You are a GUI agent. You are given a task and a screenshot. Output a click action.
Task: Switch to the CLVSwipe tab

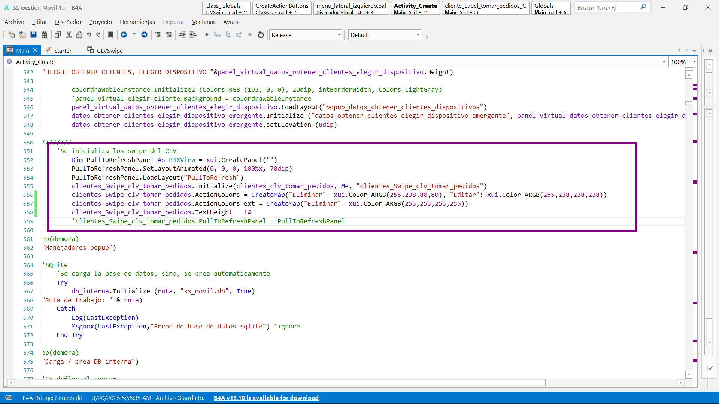coord(105,50)
